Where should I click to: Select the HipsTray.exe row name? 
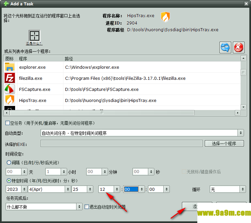click(33, 101)
